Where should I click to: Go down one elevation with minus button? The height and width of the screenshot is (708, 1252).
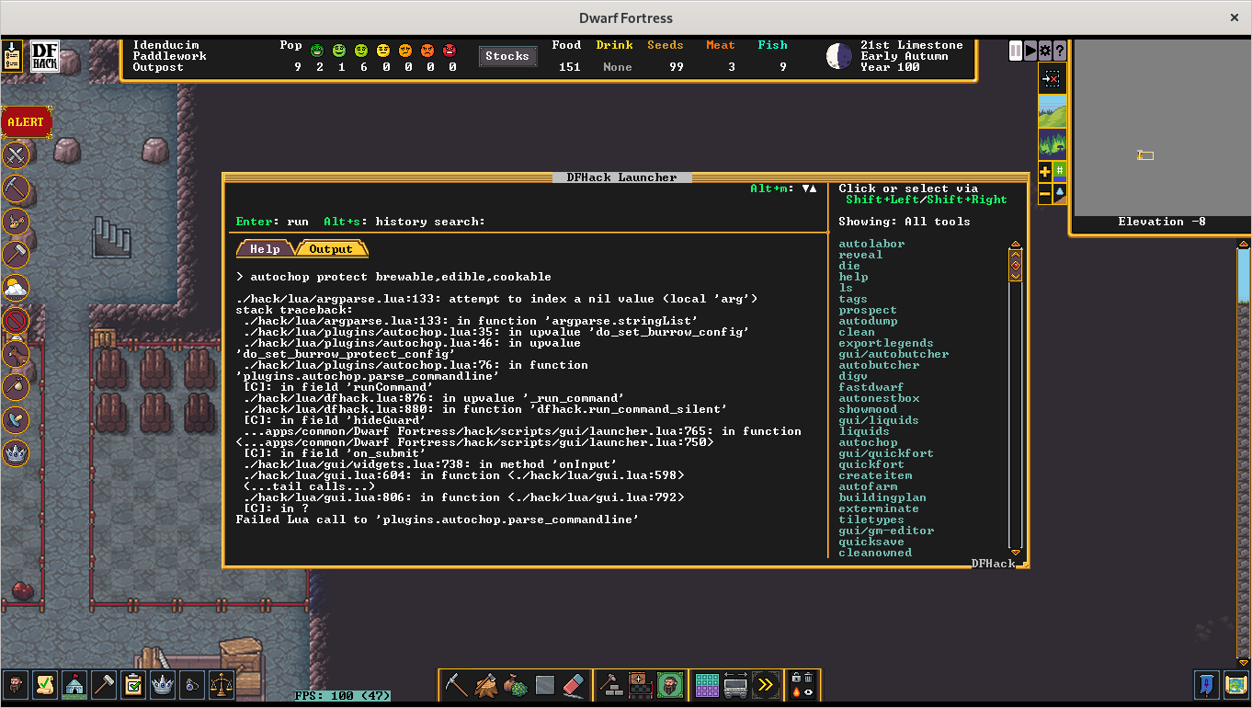(x=1045, y=194)
